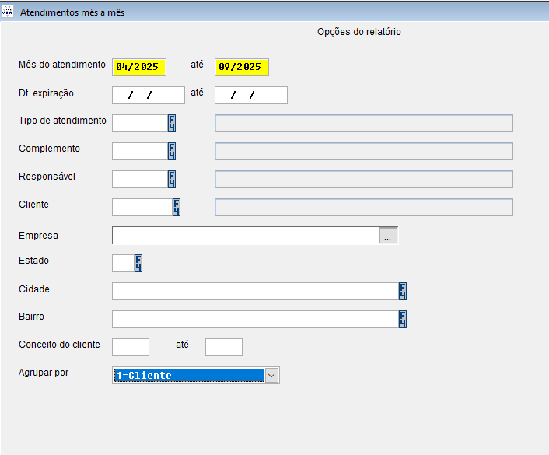
Task: Click the Mês do atendimento start field 04/2025
Action: pos(138,67)
